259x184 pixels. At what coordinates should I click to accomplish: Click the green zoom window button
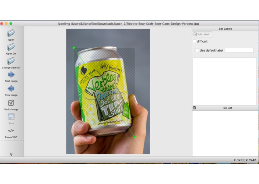tap(11, 23)
